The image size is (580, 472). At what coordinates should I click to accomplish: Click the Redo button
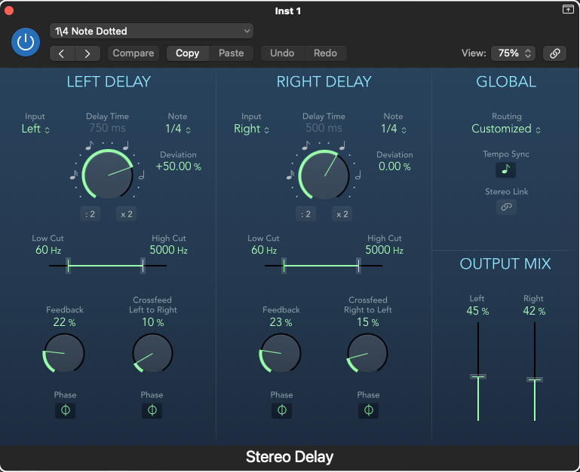coord(326,53)
